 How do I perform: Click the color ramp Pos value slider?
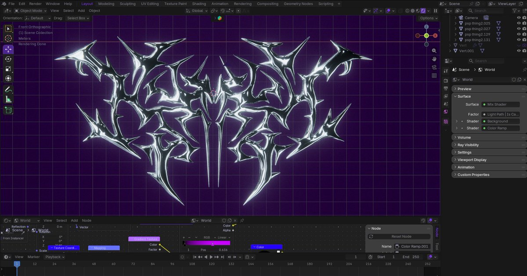coord(213,250)
